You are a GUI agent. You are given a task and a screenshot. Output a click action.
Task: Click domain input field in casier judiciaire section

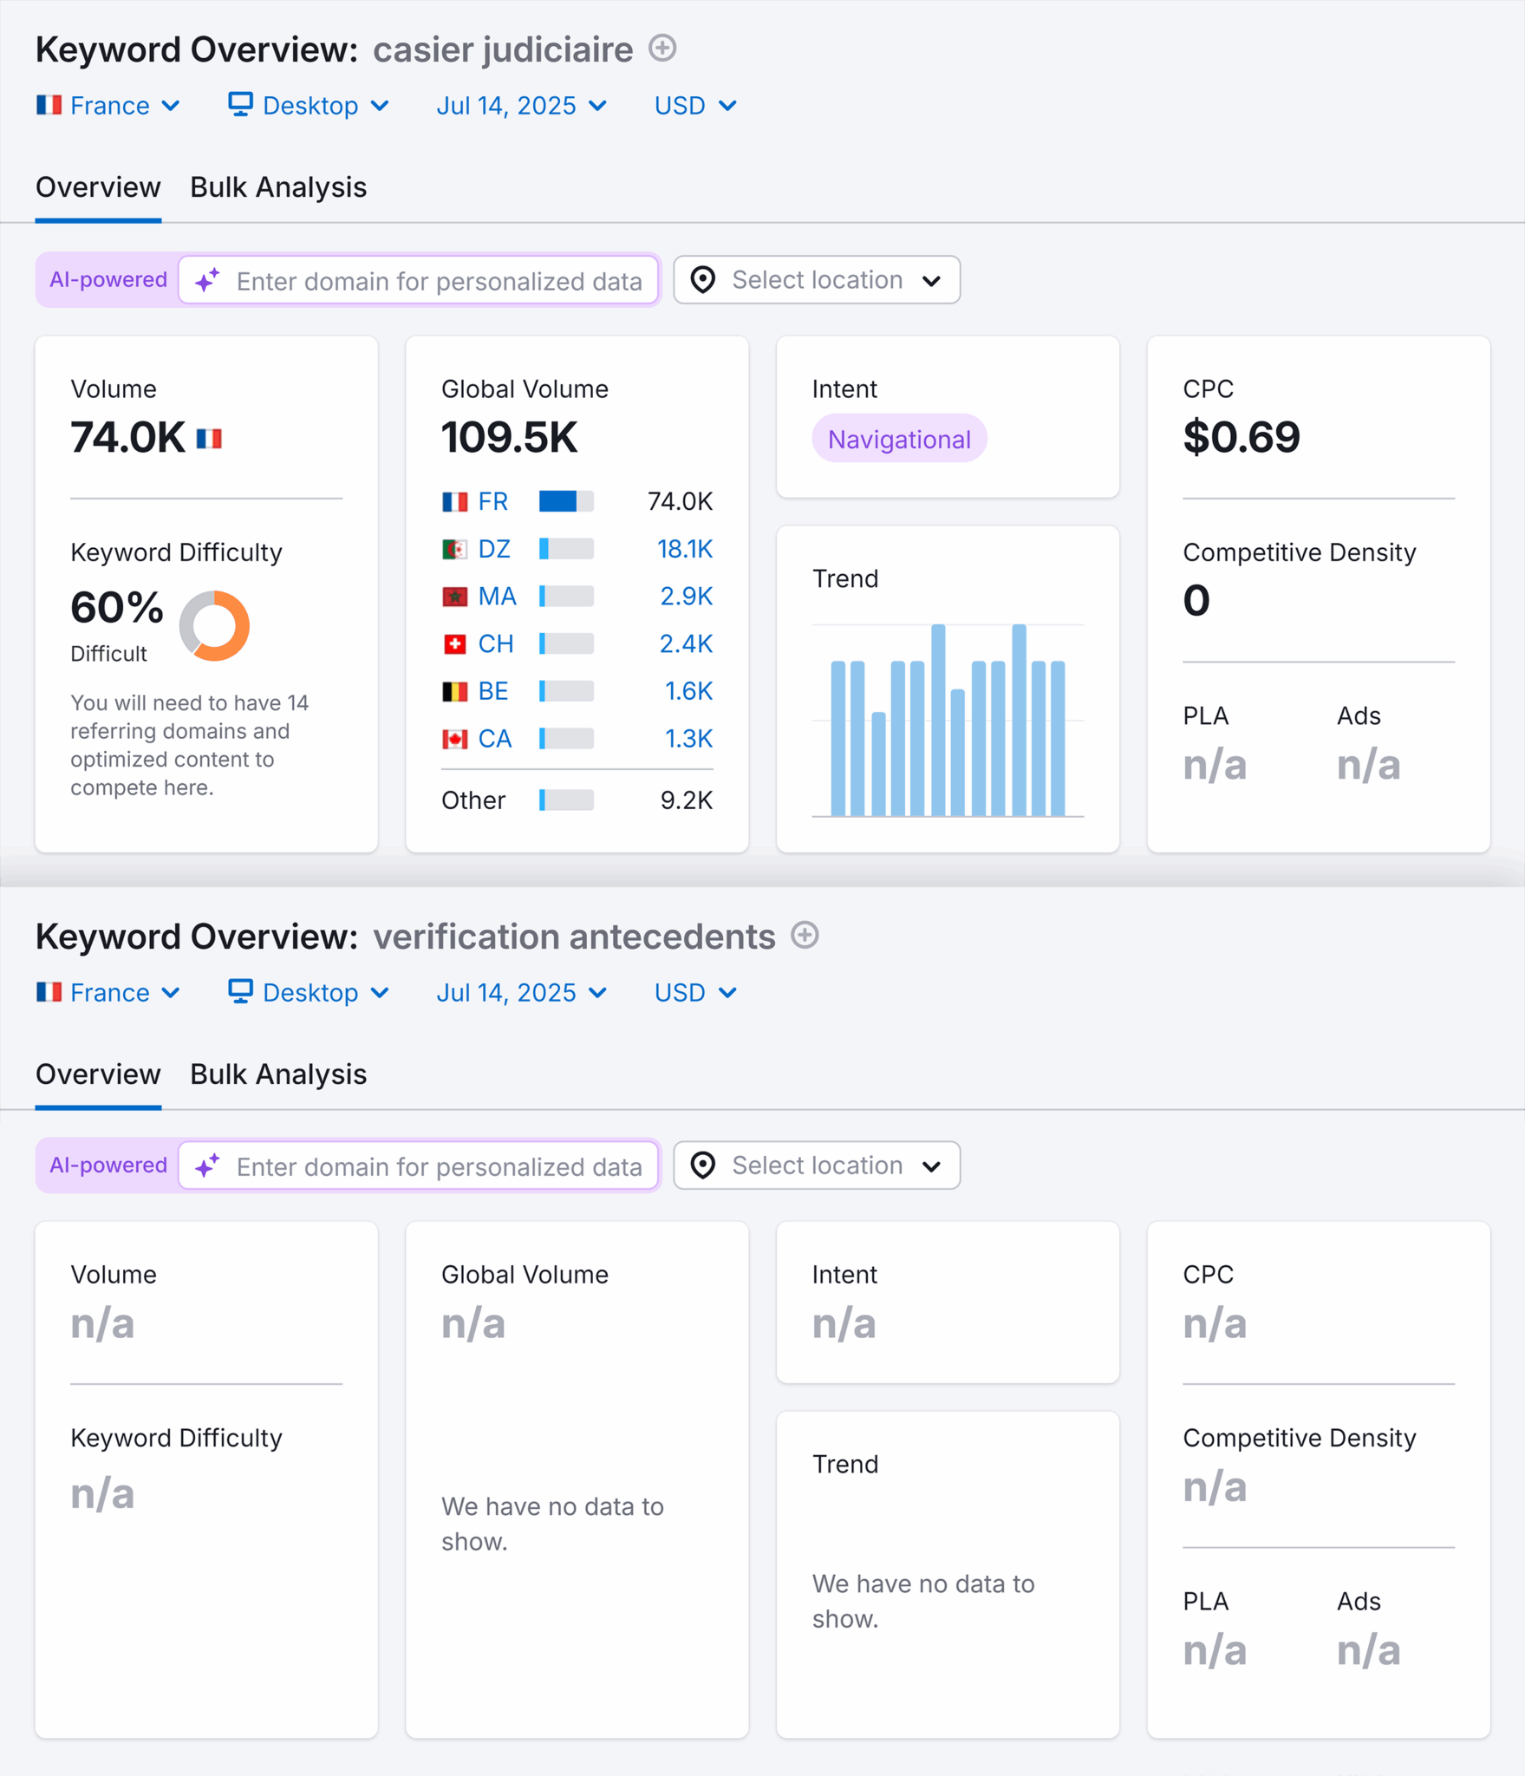pos(419,280)
